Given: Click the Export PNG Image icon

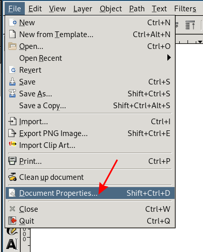Looking at the screenshot, I should pyautogui.click(x=12, y=133).
